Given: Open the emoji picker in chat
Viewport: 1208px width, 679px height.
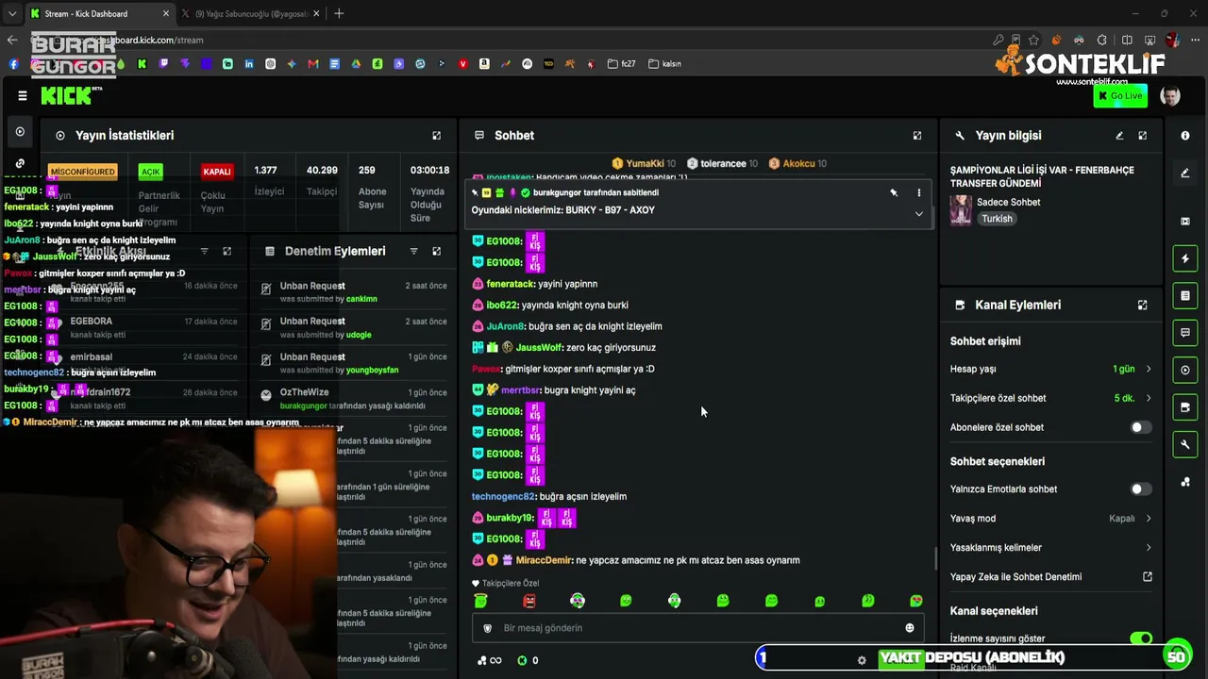Looking at the screenshot, I should (x=910, y=628).
